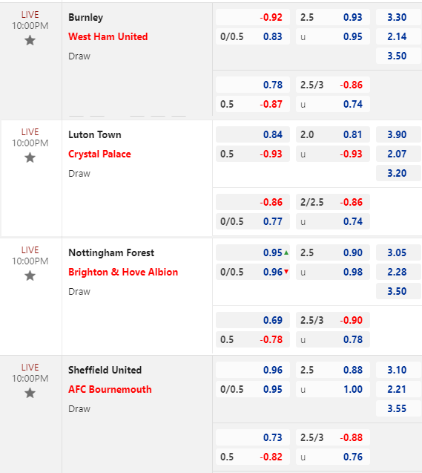Click Nottingham Forest win odds 3.05
The height and width of the screenshot is (473, 422).
click(398, 252)
